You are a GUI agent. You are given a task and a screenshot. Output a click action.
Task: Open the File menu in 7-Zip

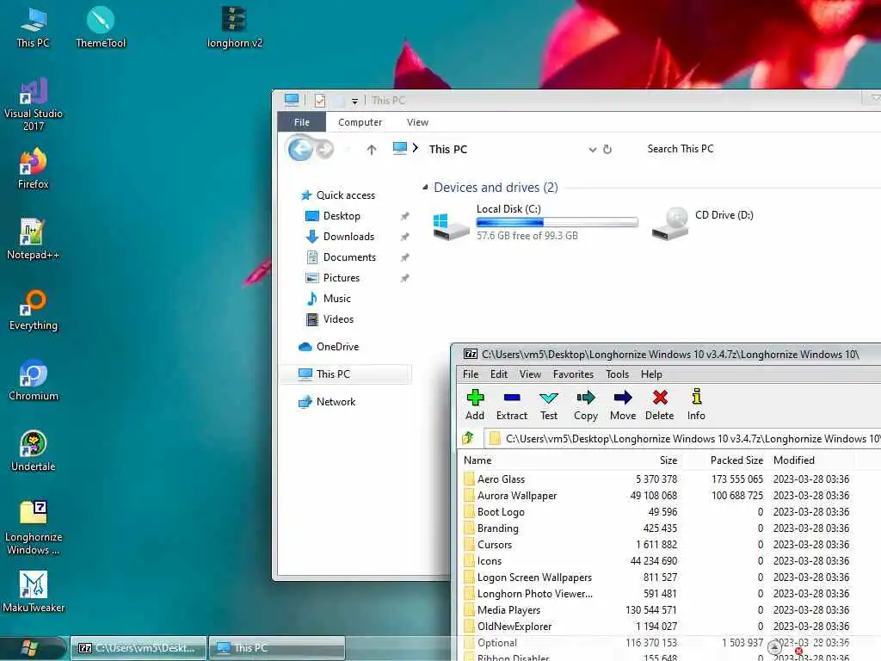pos(471,374)
